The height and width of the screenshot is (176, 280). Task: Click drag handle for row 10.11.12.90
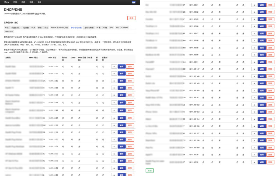pyautogui.click(x=254, y=55)
